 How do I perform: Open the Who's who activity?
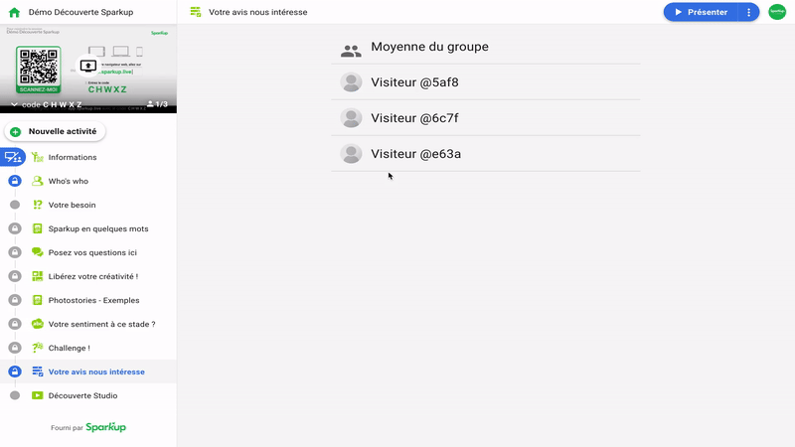coord(69,181)
